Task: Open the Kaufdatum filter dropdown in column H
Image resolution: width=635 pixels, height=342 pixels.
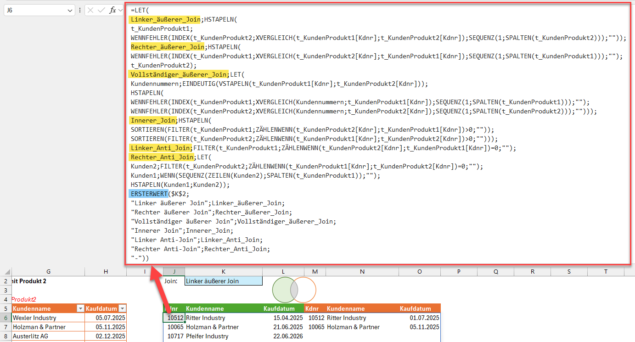Action: point(122,308)
